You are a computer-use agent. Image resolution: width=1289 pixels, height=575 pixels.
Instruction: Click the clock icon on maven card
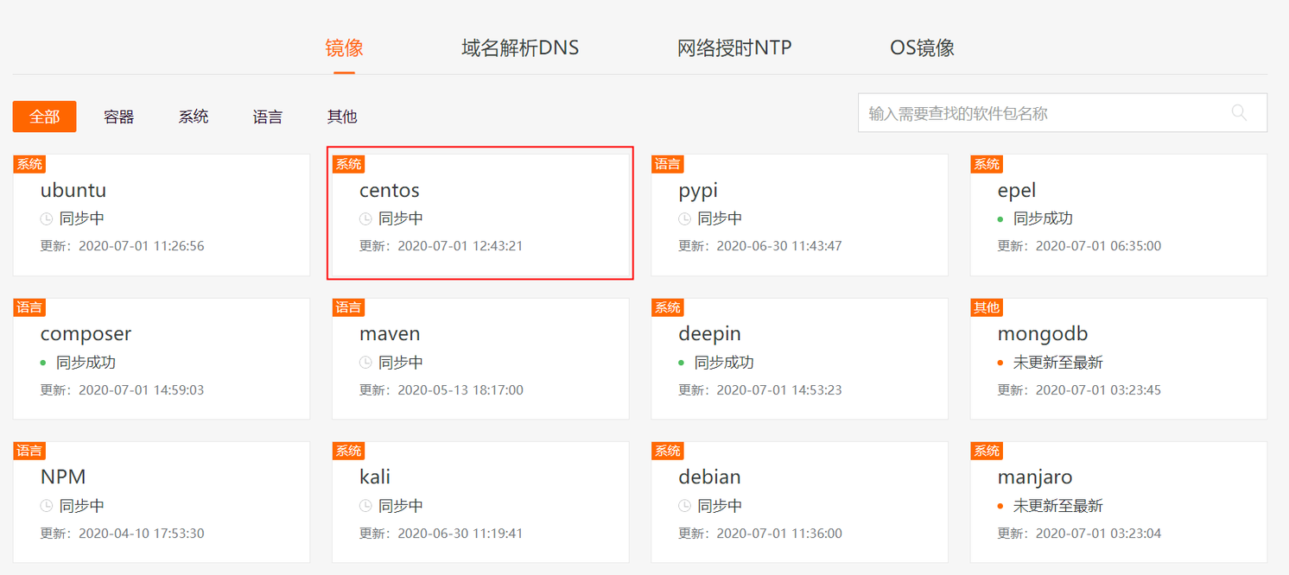(365, 363)
